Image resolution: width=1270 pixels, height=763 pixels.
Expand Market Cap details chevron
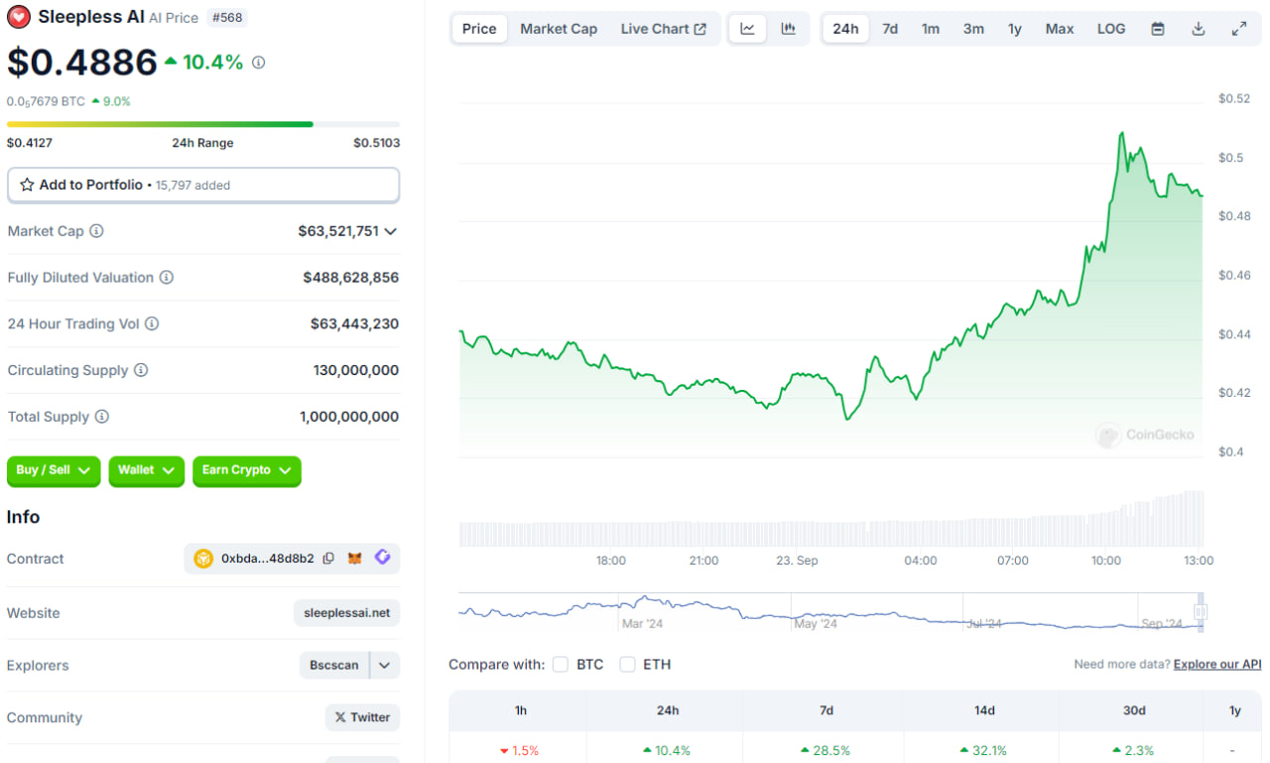pos(391,231)
